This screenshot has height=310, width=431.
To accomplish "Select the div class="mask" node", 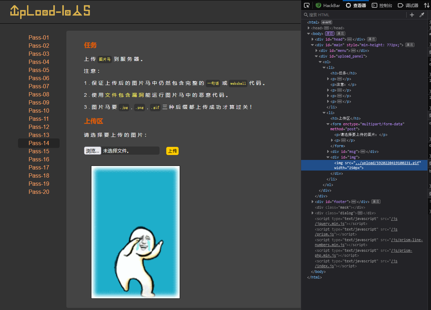I will (x=340, y=207).
